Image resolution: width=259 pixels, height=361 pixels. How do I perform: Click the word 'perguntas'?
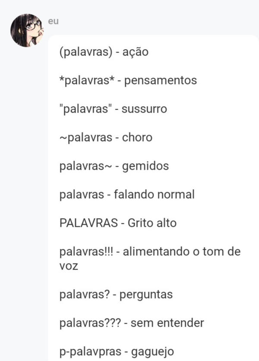coord(146,294)
